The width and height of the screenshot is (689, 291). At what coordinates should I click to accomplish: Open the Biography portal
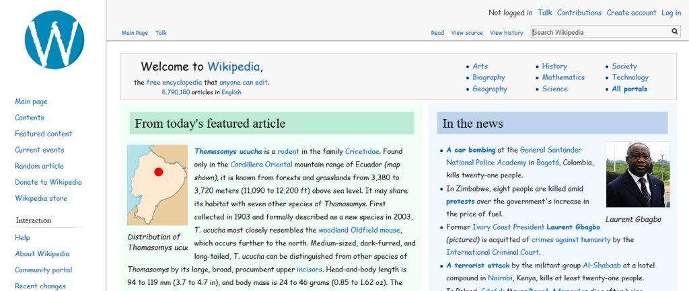coord(488,78)
